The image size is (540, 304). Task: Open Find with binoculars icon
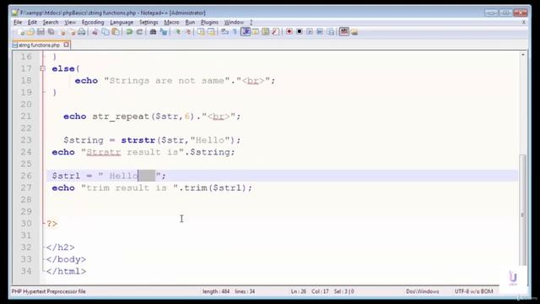point(153,32)
